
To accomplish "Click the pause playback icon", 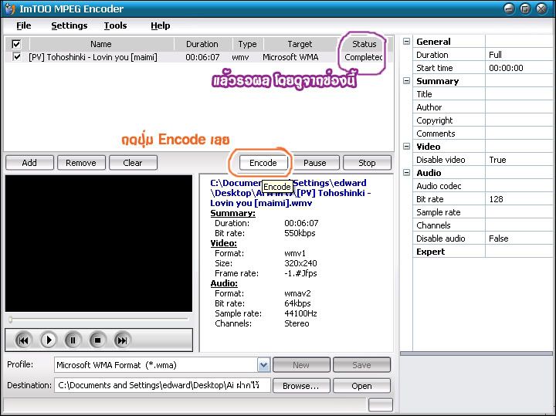I will 73,340.
